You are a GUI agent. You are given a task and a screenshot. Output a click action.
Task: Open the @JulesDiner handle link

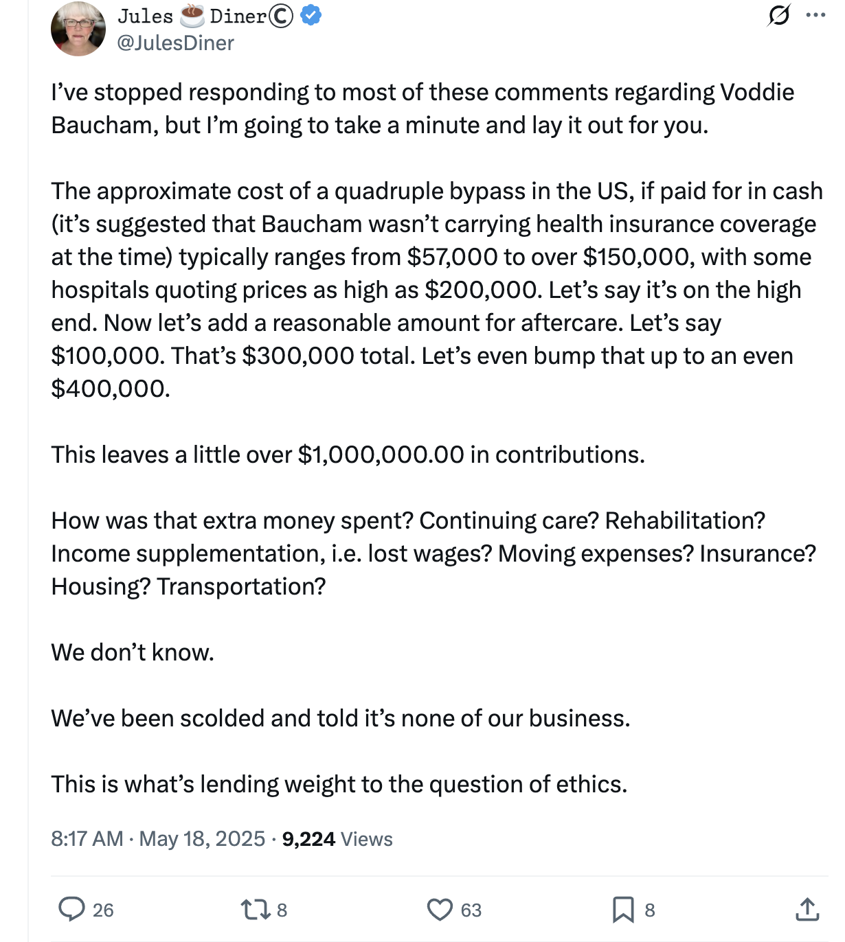[x=176, y=43]
